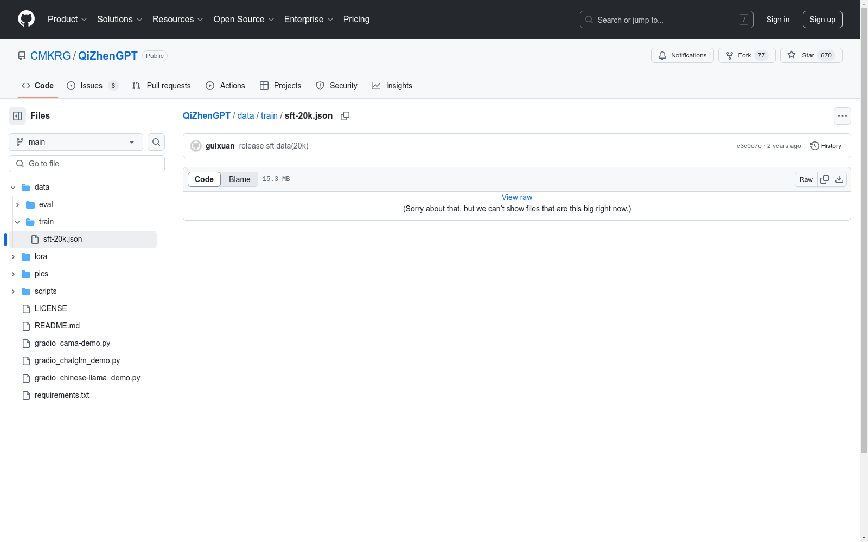Expand the lora folder
This screenshot has height=542, width=868.
click(13, 257)
